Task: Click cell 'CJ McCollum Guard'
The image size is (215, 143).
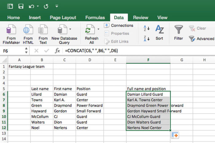Action: [x=148, y=117]
